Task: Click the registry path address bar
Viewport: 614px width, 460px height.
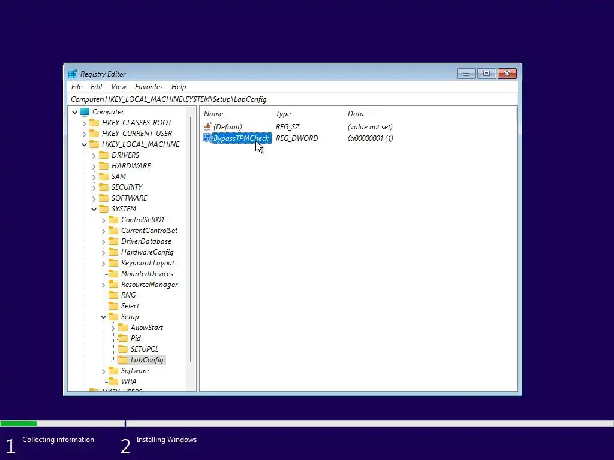Action: 293,99
